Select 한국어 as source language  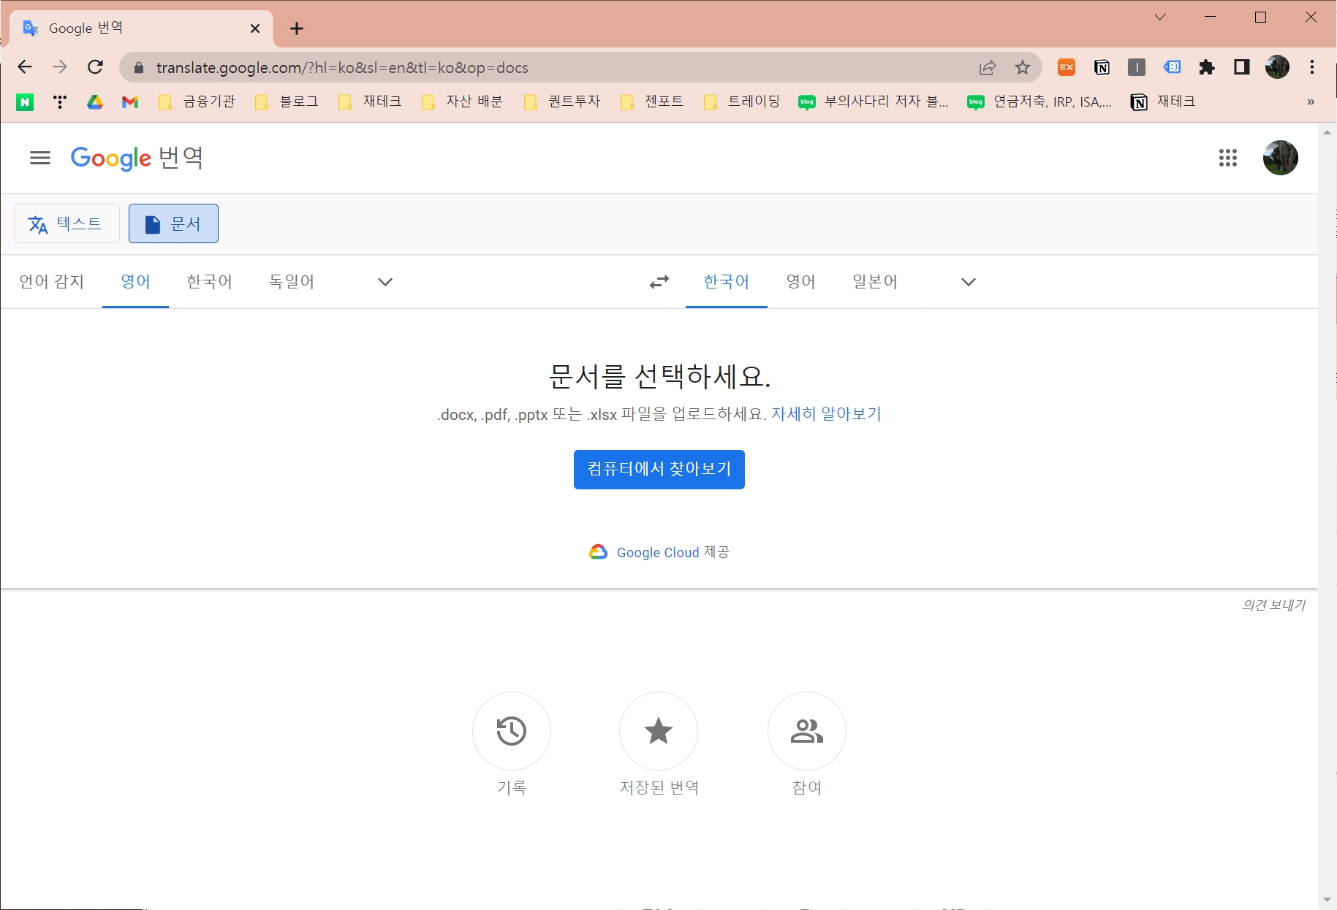tap(209, 282)
